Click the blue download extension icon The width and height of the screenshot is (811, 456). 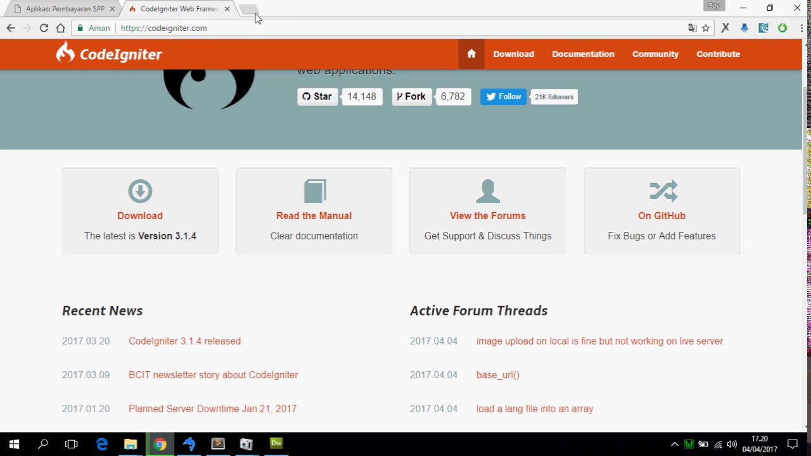point(744,28)
